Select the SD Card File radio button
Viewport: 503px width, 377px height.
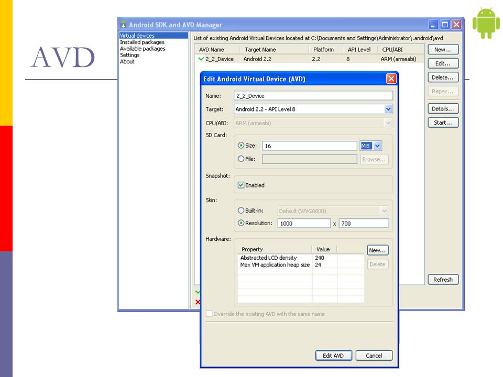(x=241, y=158)
